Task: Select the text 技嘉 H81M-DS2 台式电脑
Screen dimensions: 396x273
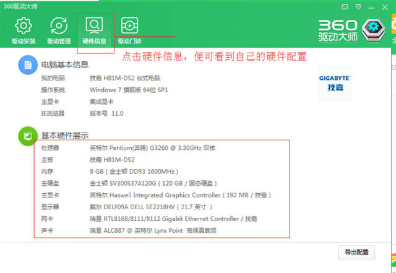Action: click(125, 78)
